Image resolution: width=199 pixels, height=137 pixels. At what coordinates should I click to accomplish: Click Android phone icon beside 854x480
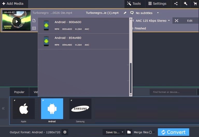tap(46, 41)
